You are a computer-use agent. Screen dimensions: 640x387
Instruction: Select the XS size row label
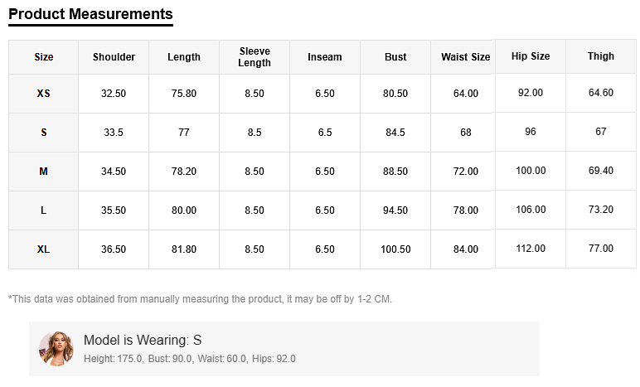pos(44,94)
